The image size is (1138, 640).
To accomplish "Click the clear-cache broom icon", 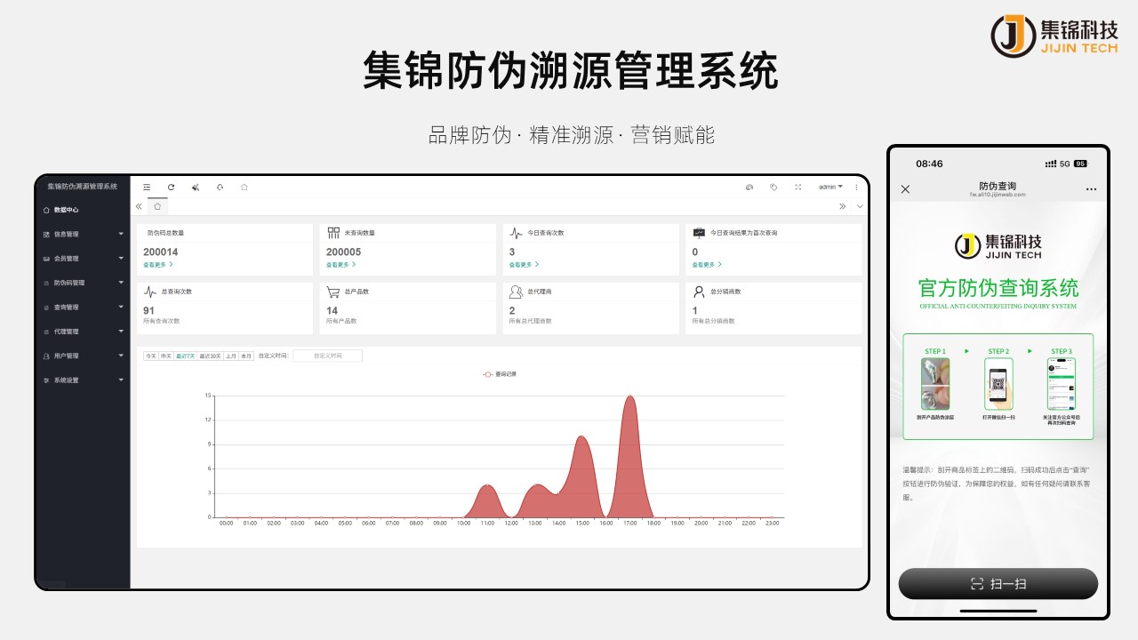I will [196, 188].
